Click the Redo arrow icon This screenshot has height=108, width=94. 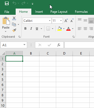[23, 3]
